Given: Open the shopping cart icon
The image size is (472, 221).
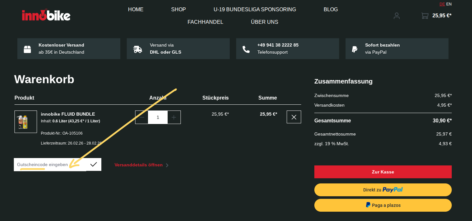Looking at the screenshot, I should click(425, 16).
